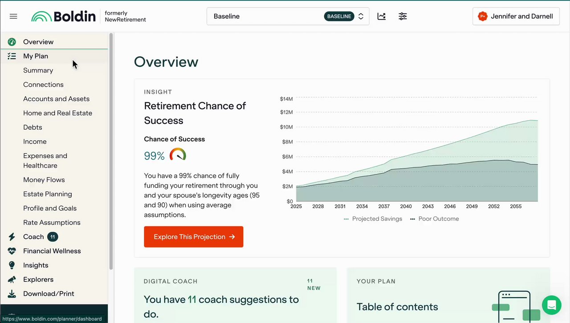Click the hamburger menu icon

pos(13,16)
